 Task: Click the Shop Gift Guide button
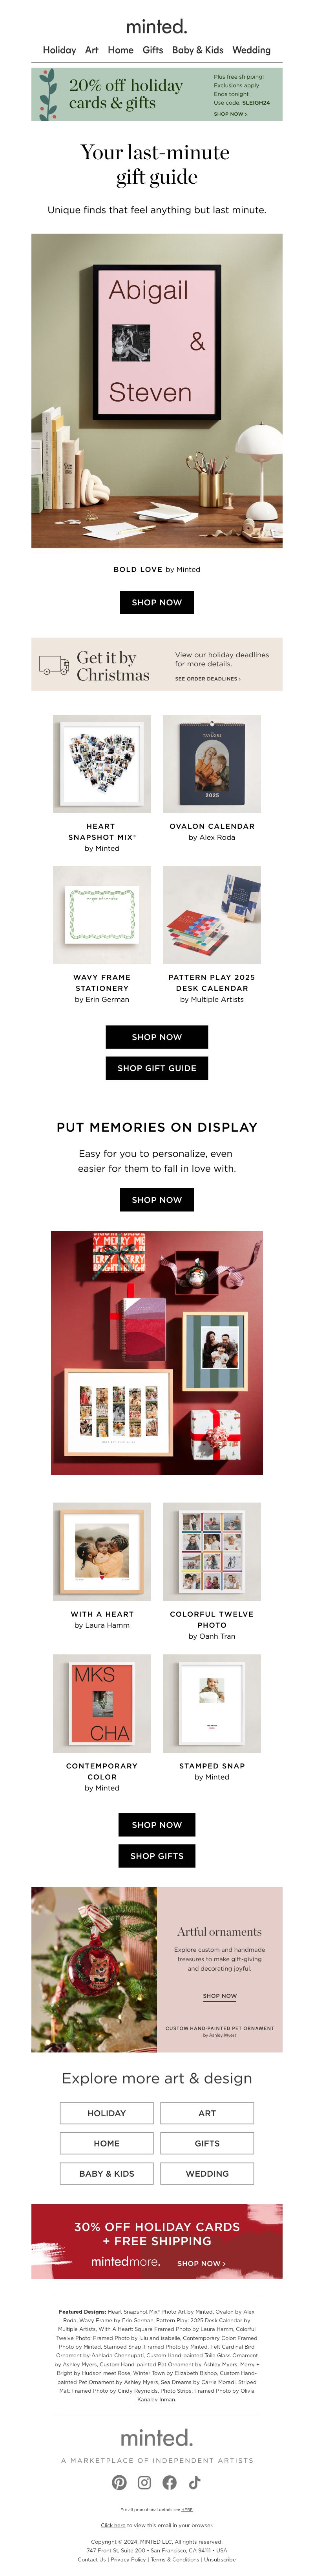click(x=157, y=1068)
